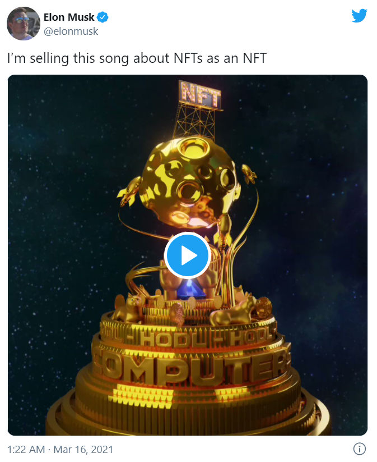
Task: Click the golden dog statue on left
Action: point(128,308)
